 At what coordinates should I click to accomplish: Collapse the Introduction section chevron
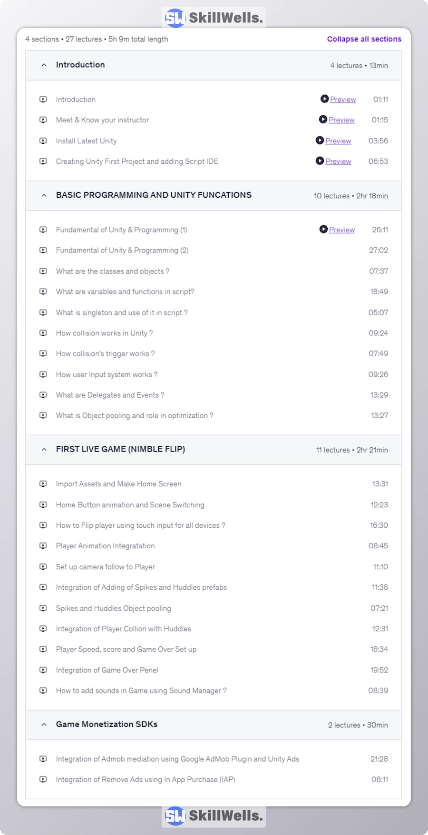(x=44, y=65)
